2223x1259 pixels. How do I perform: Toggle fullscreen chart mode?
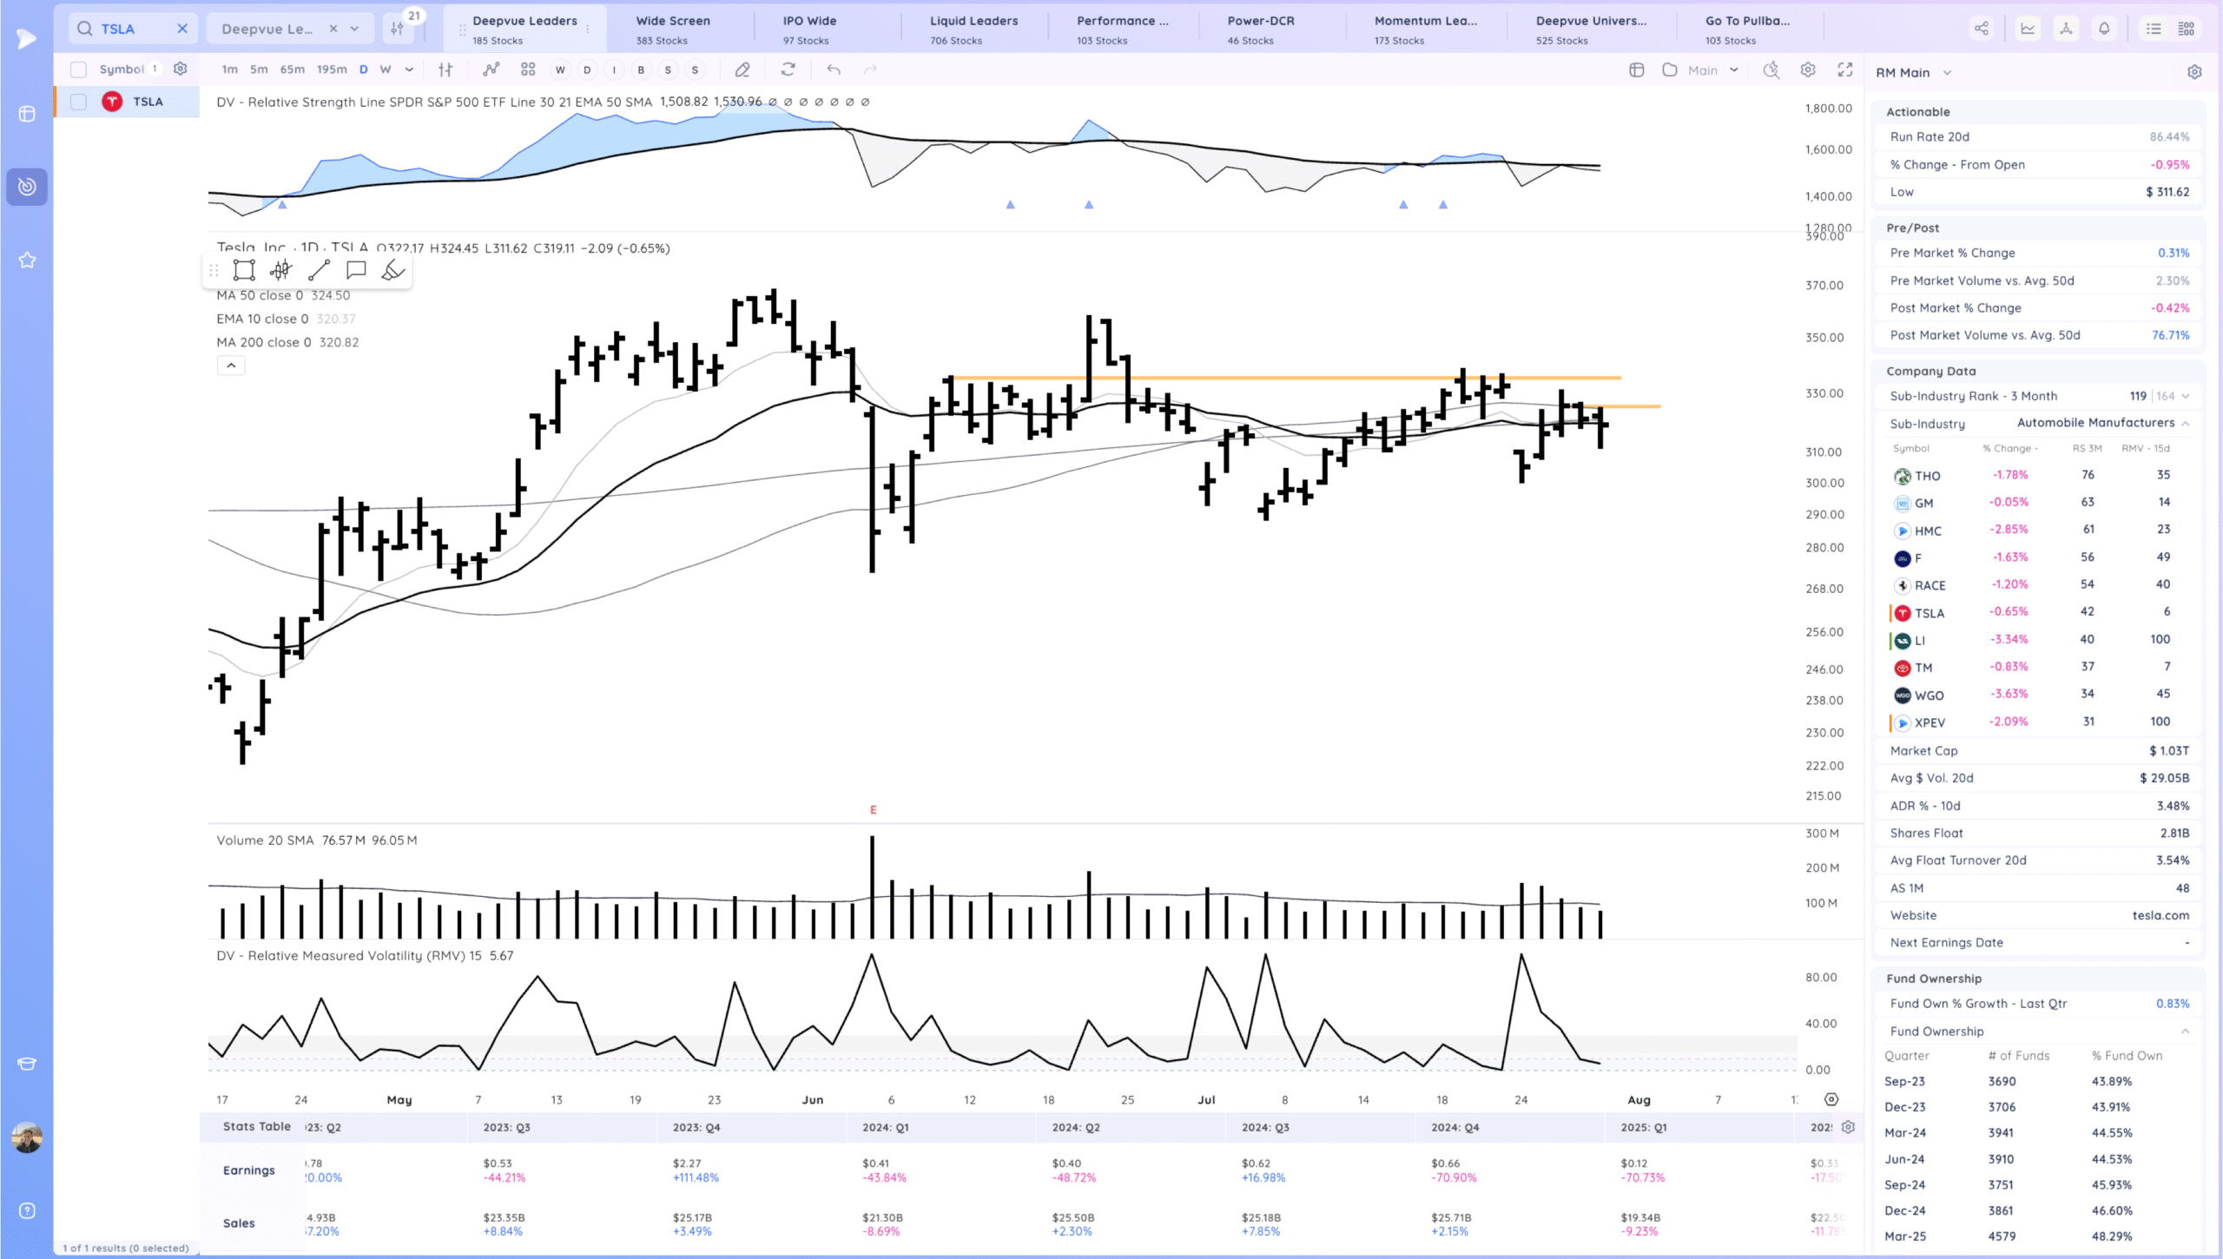point(1845,69)
